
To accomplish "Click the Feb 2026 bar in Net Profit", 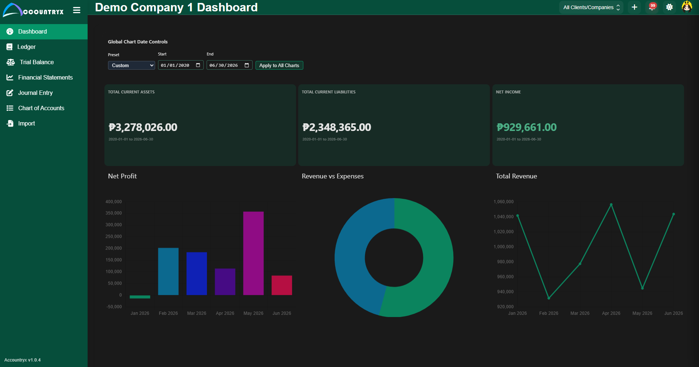I will click(168, 271).
